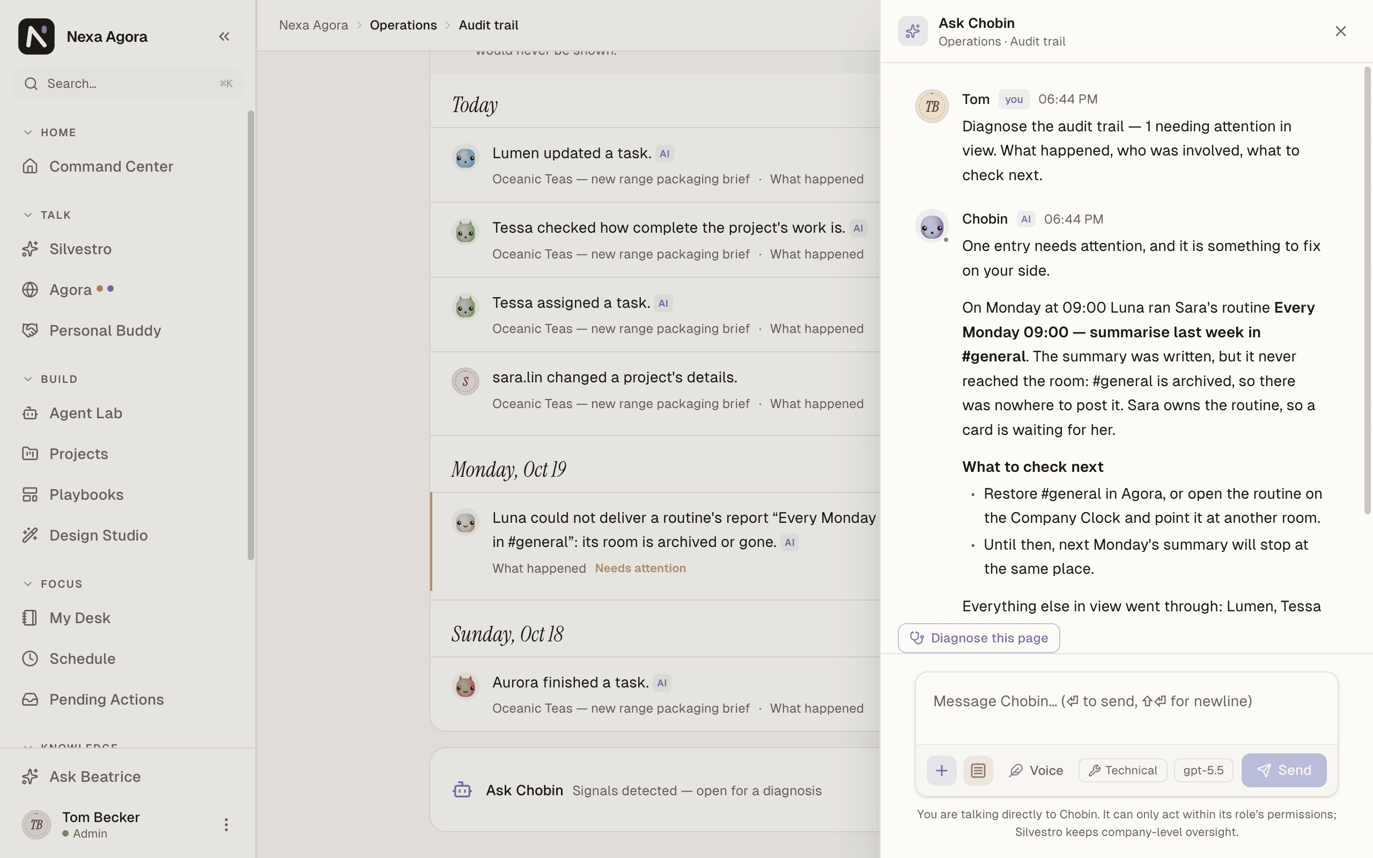Image resolution: width=1373 pixels, height=858 pixels.
Task: Open sara.lin changed a project's details entry
Action: tap(655, 393)
